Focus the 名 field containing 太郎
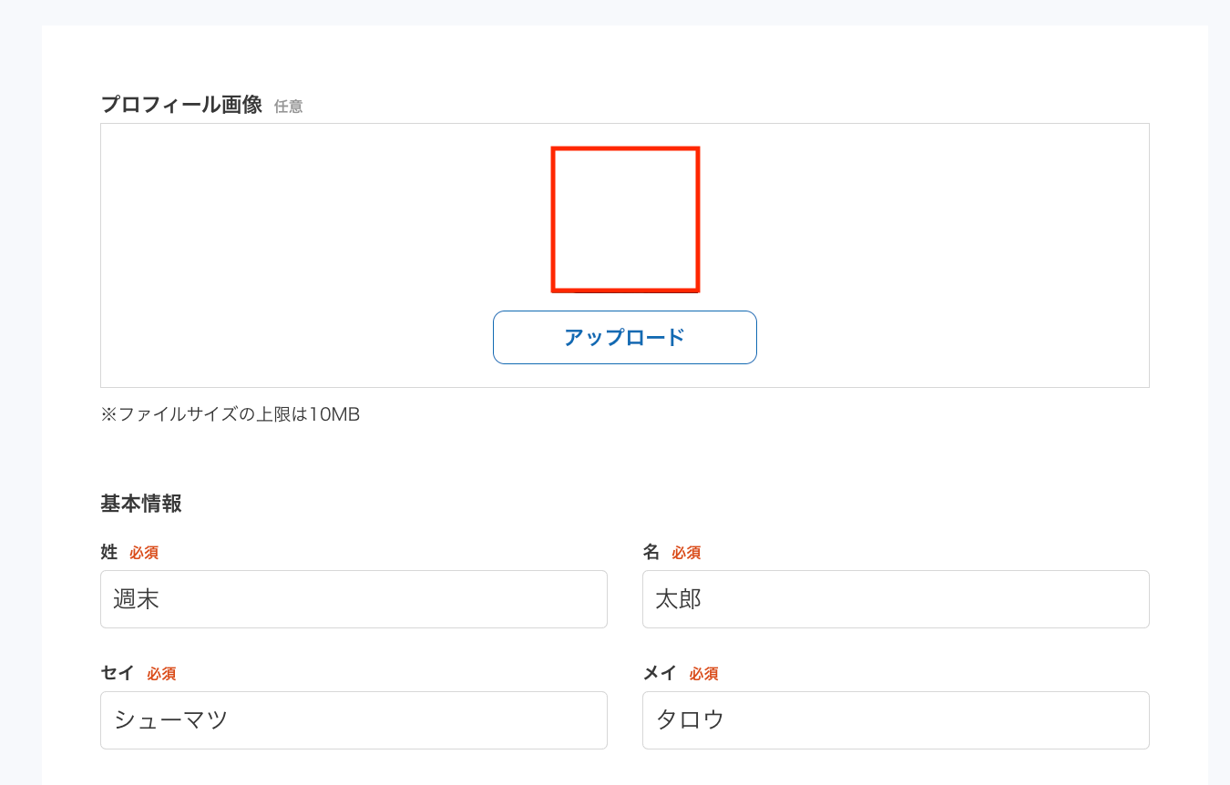This screenshot has height=785, width=1230. click(896, 599)
